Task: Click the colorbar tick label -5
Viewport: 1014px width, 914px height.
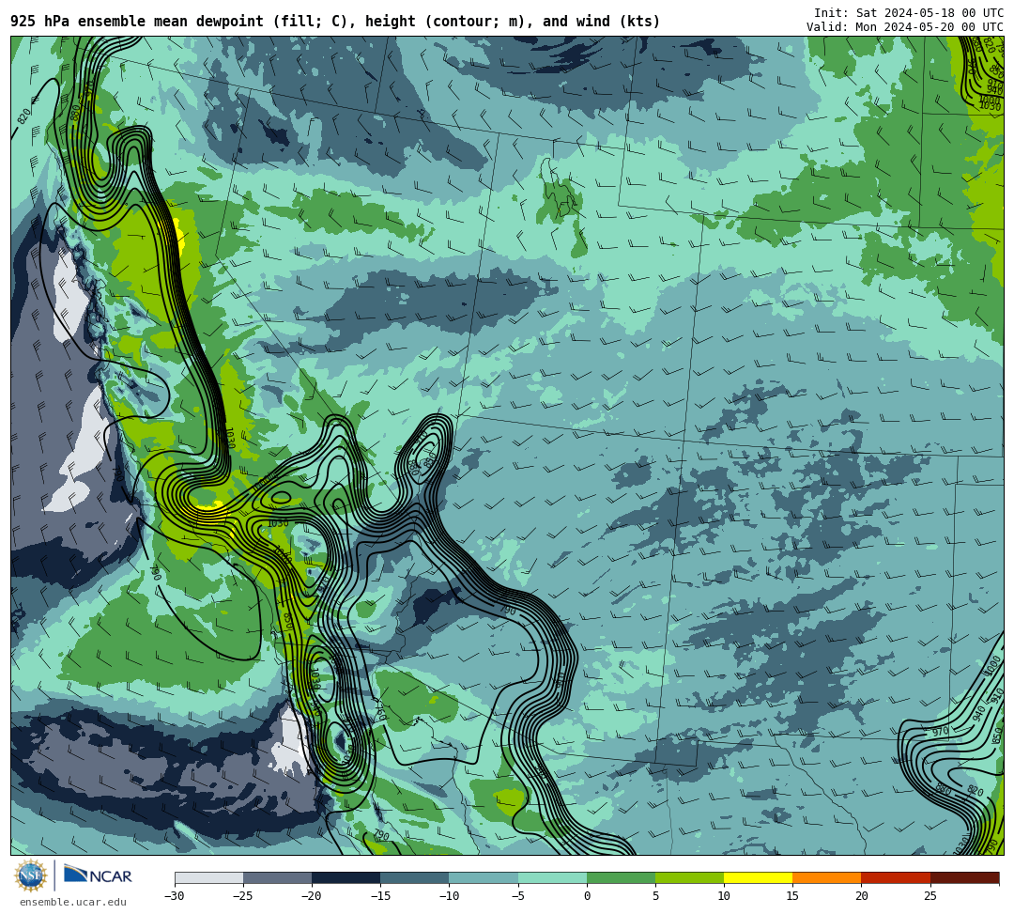Action: coord(516,896)
